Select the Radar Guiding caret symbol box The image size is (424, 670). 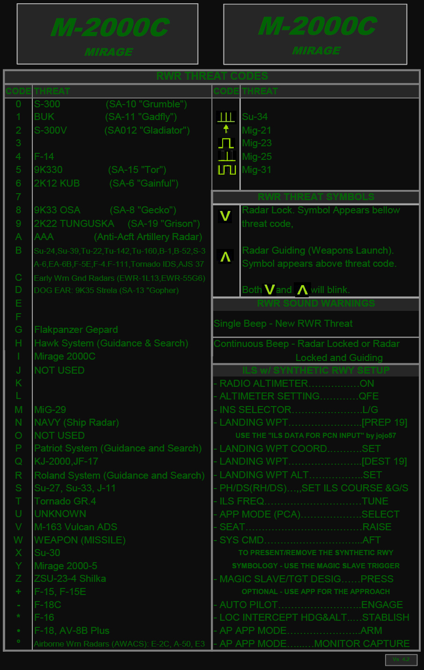point(225,257)
